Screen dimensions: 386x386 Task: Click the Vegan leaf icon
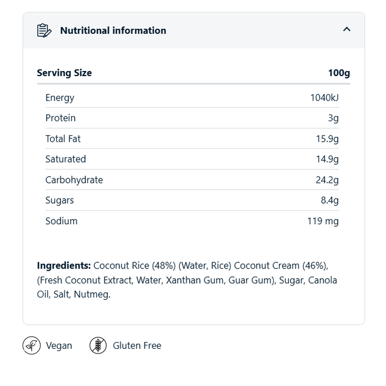[x=32, y=345]
